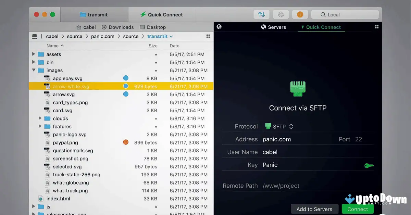The width and height of the screenshot is (411, 215).
Task: Select the applepay.svg file icon
Action: [47, 78]
